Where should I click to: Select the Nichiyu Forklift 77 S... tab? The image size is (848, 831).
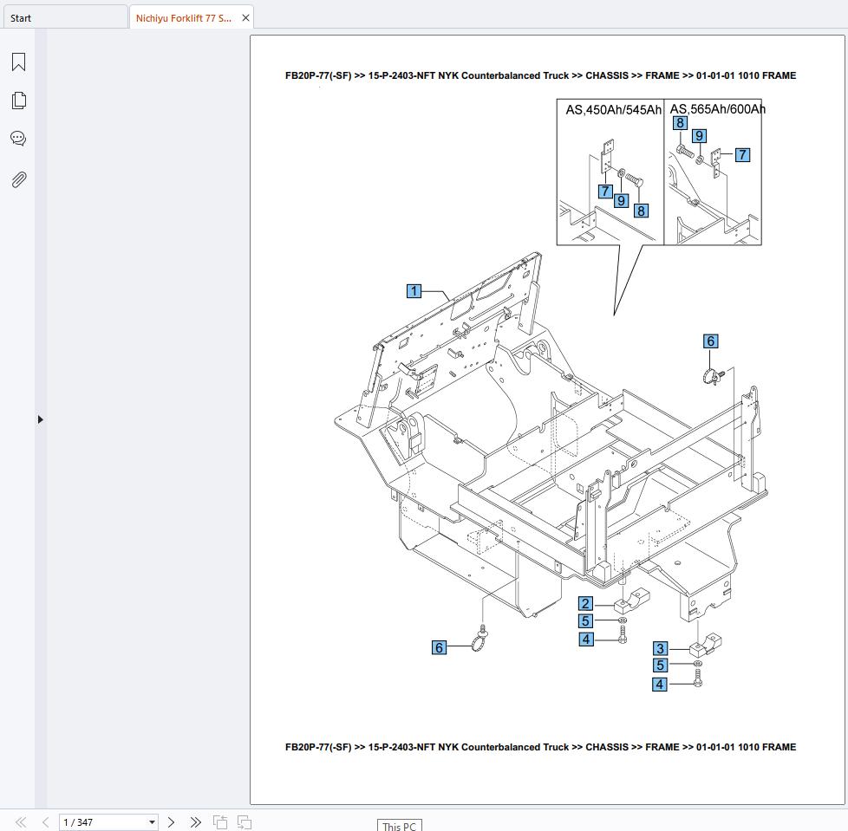pos(184,18)
